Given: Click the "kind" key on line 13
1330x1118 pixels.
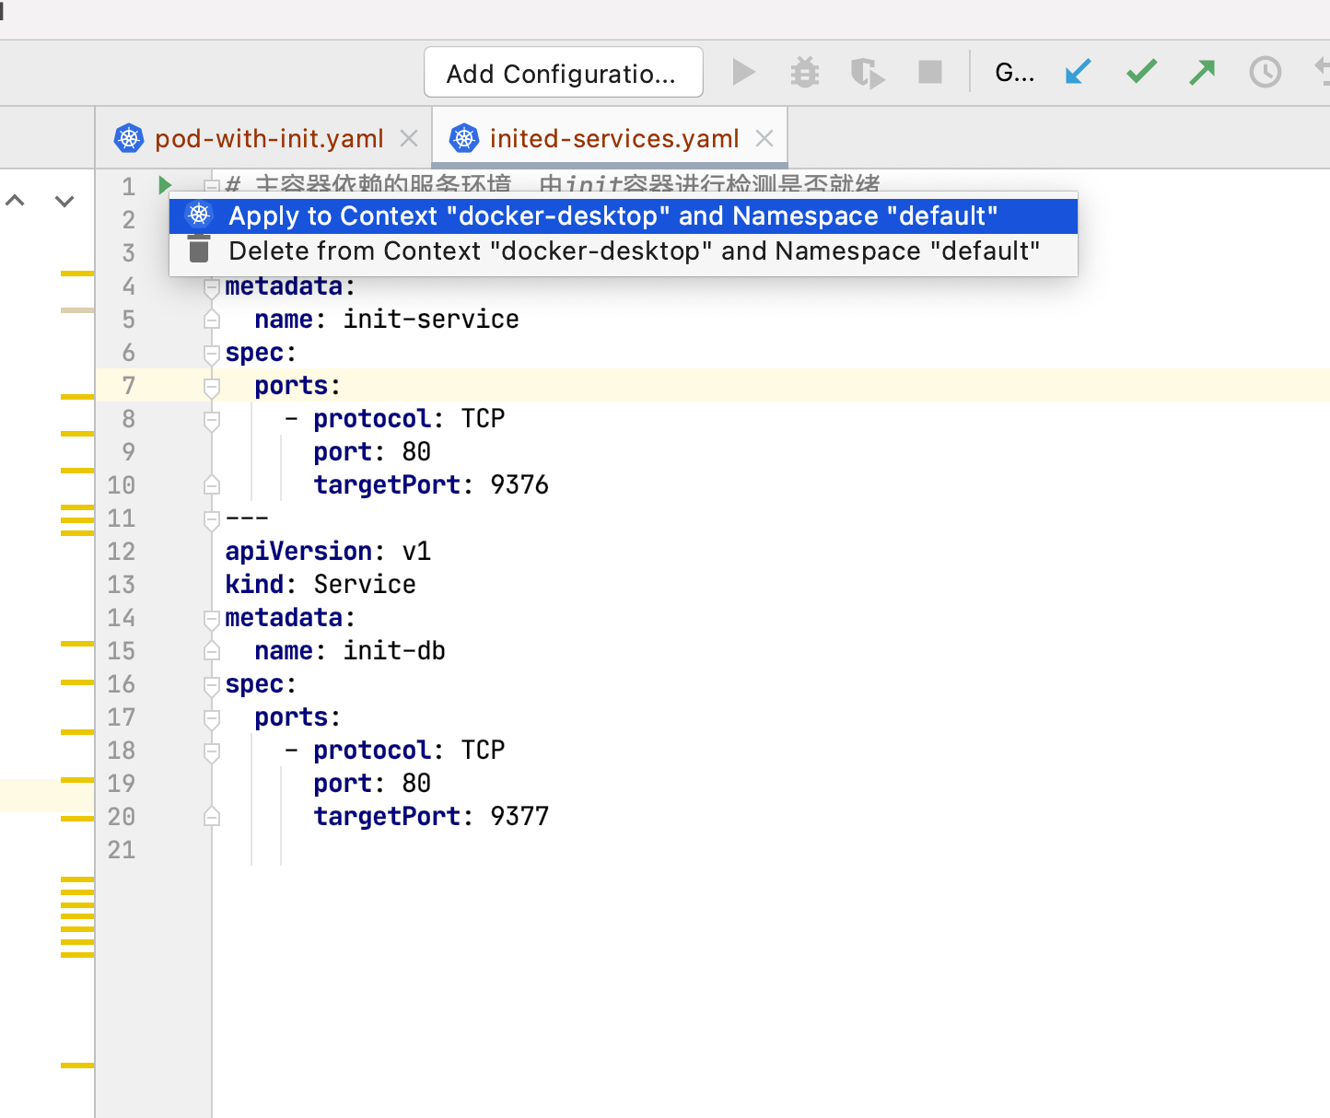Looking at the screenshot, I should [254, 585].
